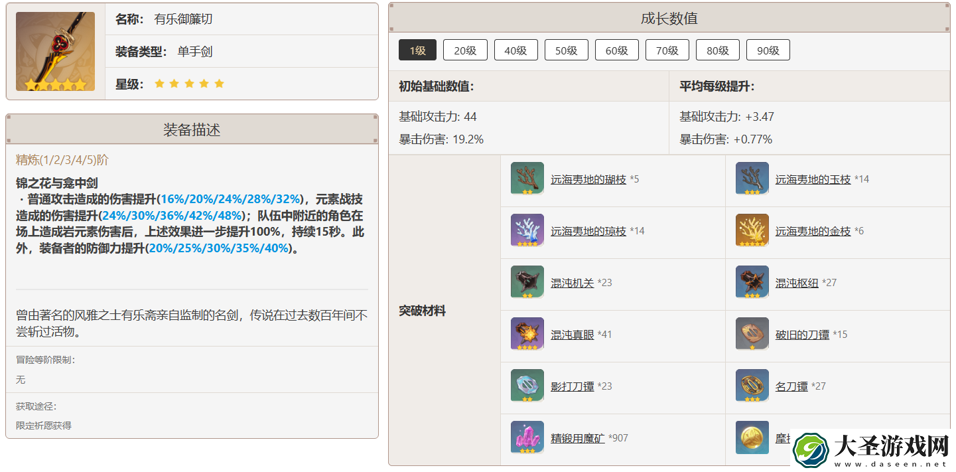Open the 精锻用魔矿 link
Image resolution: width=956 pixels, height=472 pixels.
[x=577, y=438]
